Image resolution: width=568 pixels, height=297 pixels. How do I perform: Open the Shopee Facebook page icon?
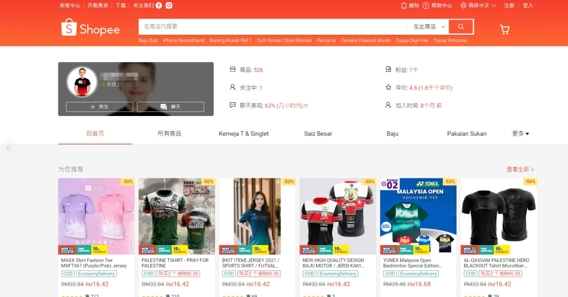coord(159,5)
